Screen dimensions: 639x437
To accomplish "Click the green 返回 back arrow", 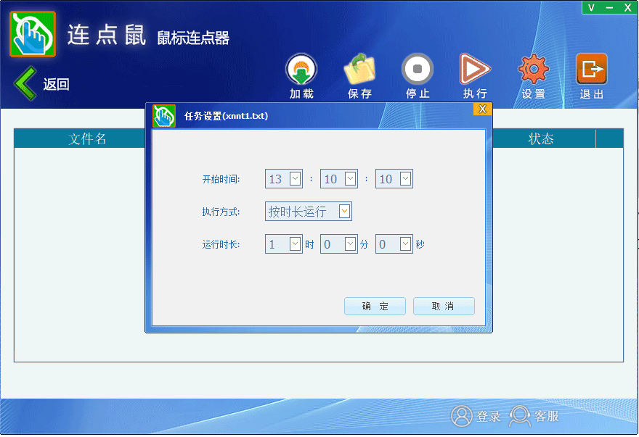I will click(x=25, y=83).
